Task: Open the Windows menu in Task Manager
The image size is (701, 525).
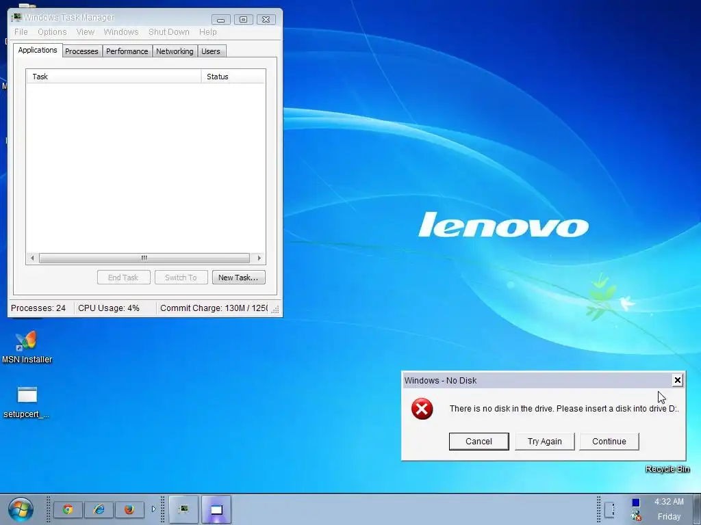Action: tap(121, 32)
